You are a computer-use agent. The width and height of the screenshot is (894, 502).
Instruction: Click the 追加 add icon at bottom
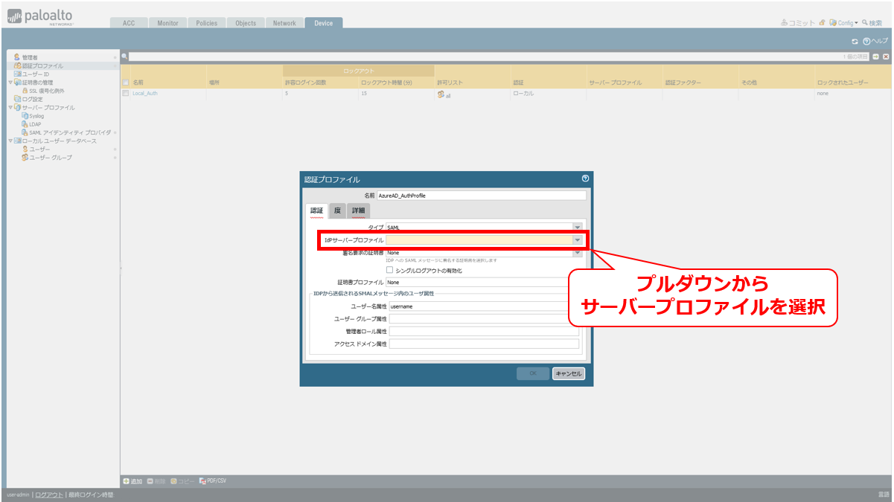tap(127, 481)
